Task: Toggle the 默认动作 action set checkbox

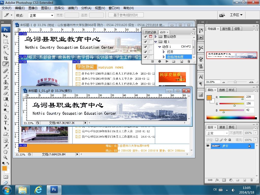Action: coord(145,37)
